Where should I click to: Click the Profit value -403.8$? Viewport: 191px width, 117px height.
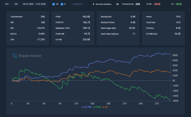[x=86, y=17]
